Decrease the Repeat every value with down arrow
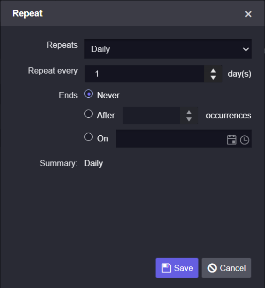The height and width of the screenshot is (288, 265). pos(213,77)
